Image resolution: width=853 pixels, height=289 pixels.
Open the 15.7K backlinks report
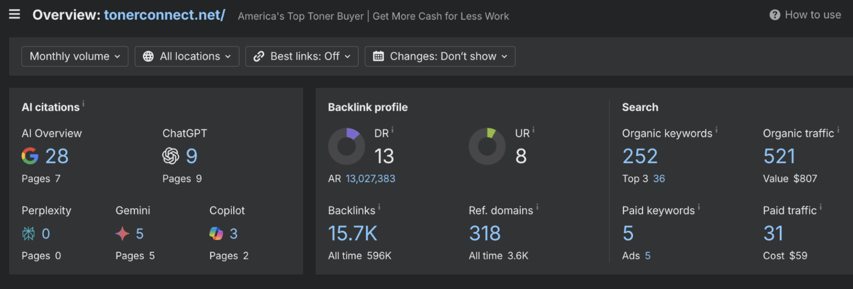(x=353, y=233)
